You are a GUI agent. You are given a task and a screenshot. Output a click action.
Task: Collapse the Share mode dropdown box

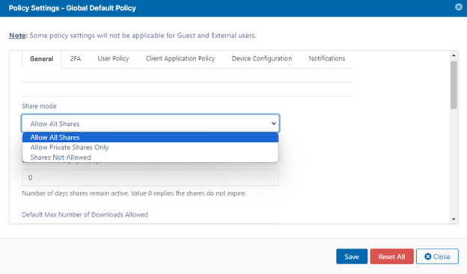(x=150, y=123)
